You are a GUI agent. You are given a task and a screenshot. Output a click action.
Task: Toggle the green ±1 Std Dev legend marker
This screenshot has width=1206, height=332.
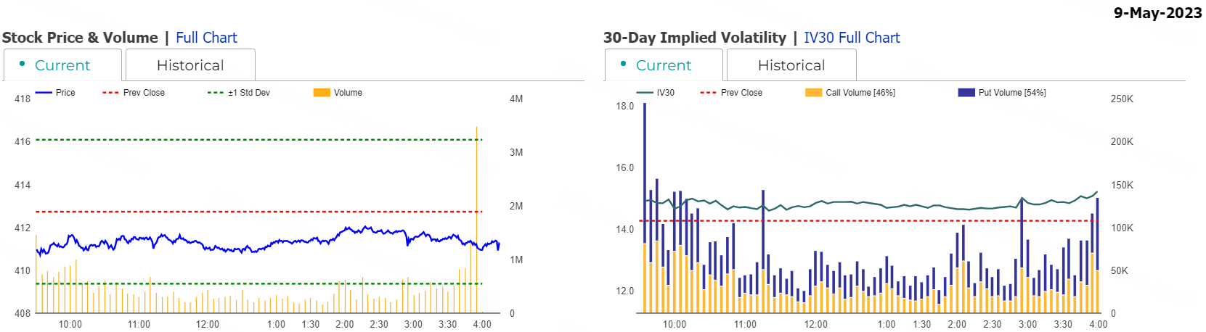[216, 93]
